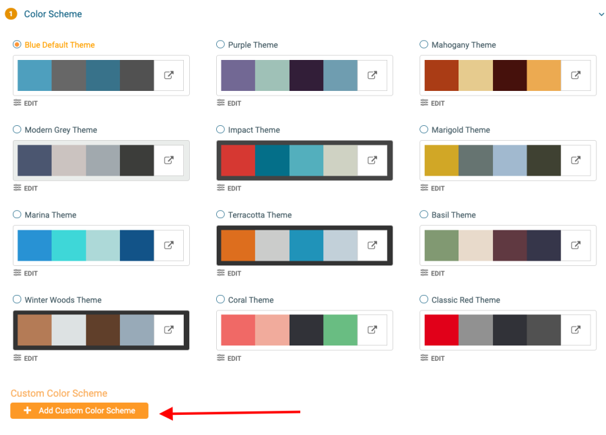Click the Color Scheme section heading
Image resolution: width=606 pixels, height=435 pixels.
(53, 14)
